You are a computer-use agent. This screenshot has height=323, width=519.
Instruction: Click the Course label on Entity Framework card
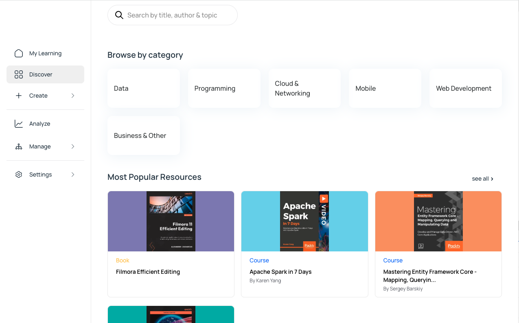pos(393,260)
